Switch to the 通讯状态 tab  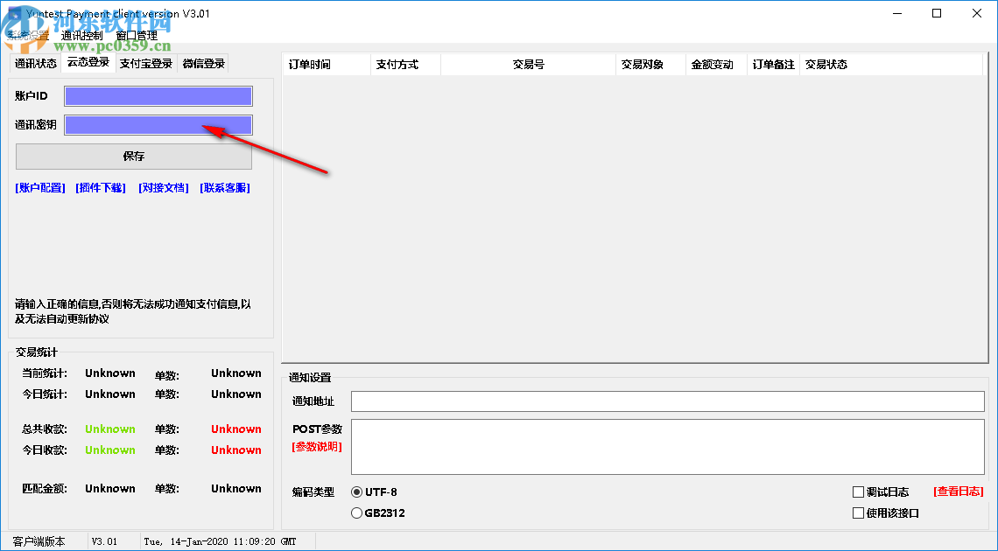(x=34, y=63)
